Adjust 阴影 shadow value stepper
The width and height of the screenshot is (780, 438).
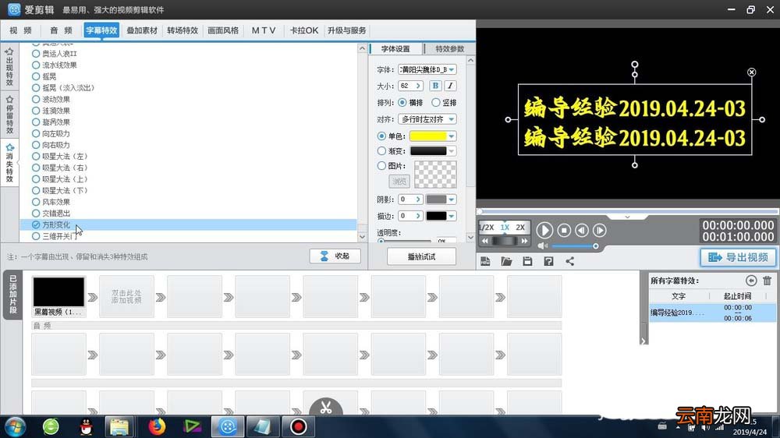pyautogui.click(x=418, y=200)
